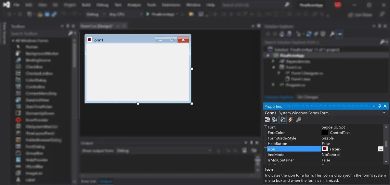The width and height of the screenshot is (390, 185).
Task: Switch to the Git Changes tab
Action: pos(307,97)
